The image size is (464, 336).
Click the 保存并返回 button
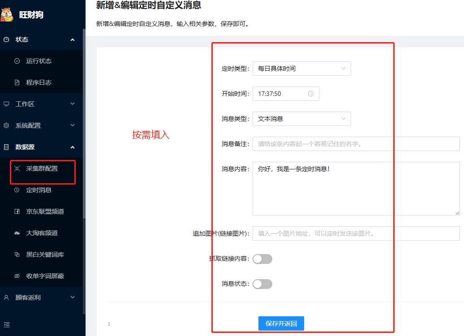[x=281, y=323]
